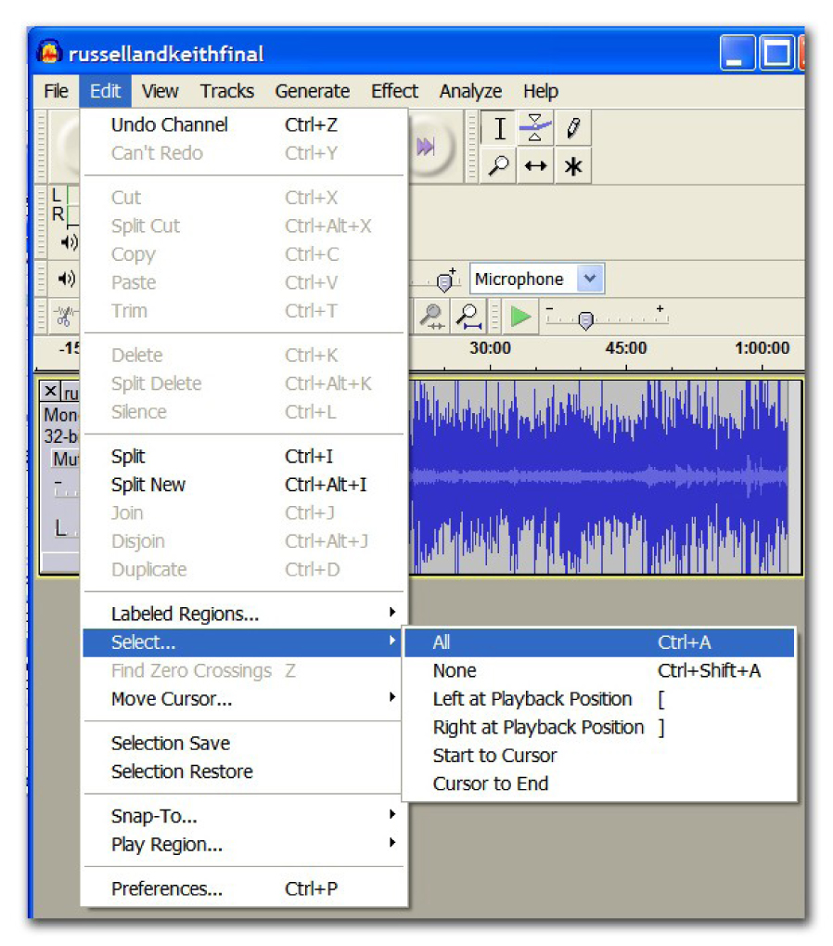This screenshot has width=833, height=946.
Task: Select the Selection tool
Action: 499,129
